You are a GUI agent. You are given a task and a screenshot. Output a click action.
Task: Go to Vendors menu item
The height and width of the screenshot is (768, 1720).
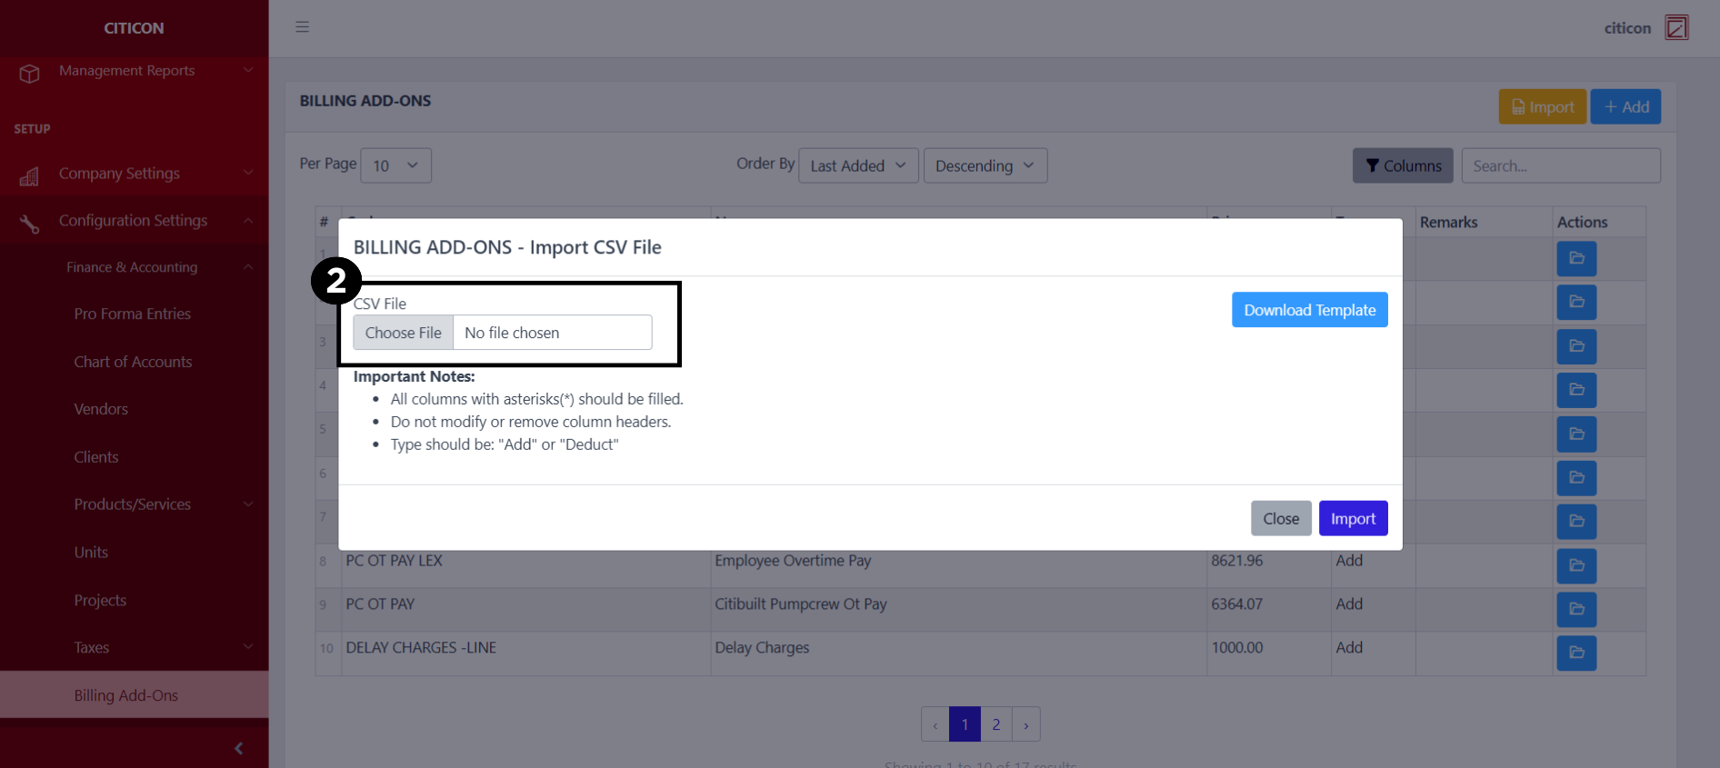click(101, 409)
